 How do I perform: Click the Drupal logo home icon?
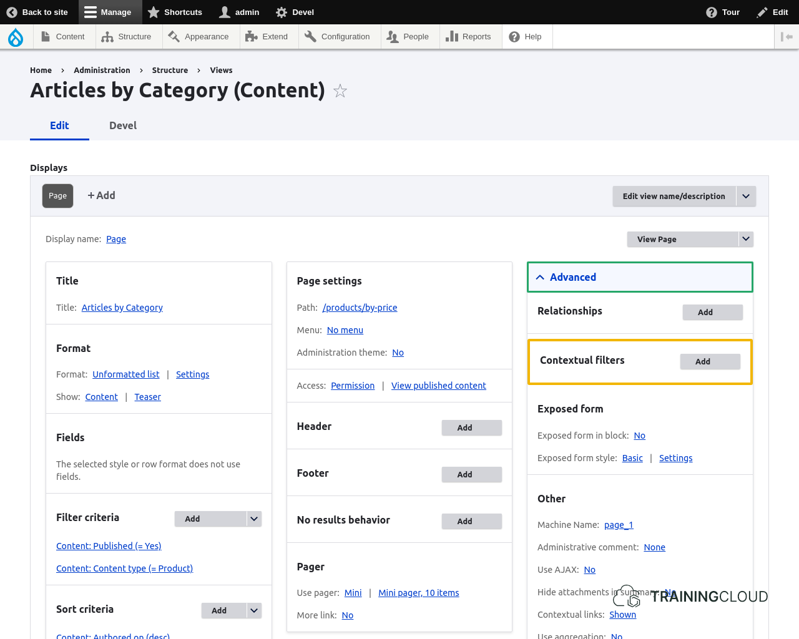click(x=16, y=37)
